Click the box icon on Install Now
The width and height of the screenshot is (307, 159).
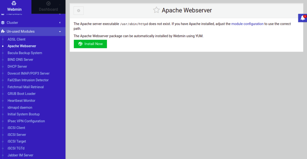coord(80,44)
